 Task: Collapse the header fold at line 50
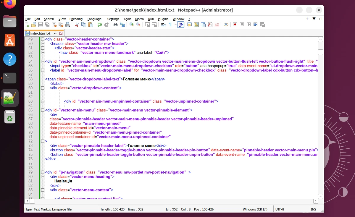pos(43,43)
